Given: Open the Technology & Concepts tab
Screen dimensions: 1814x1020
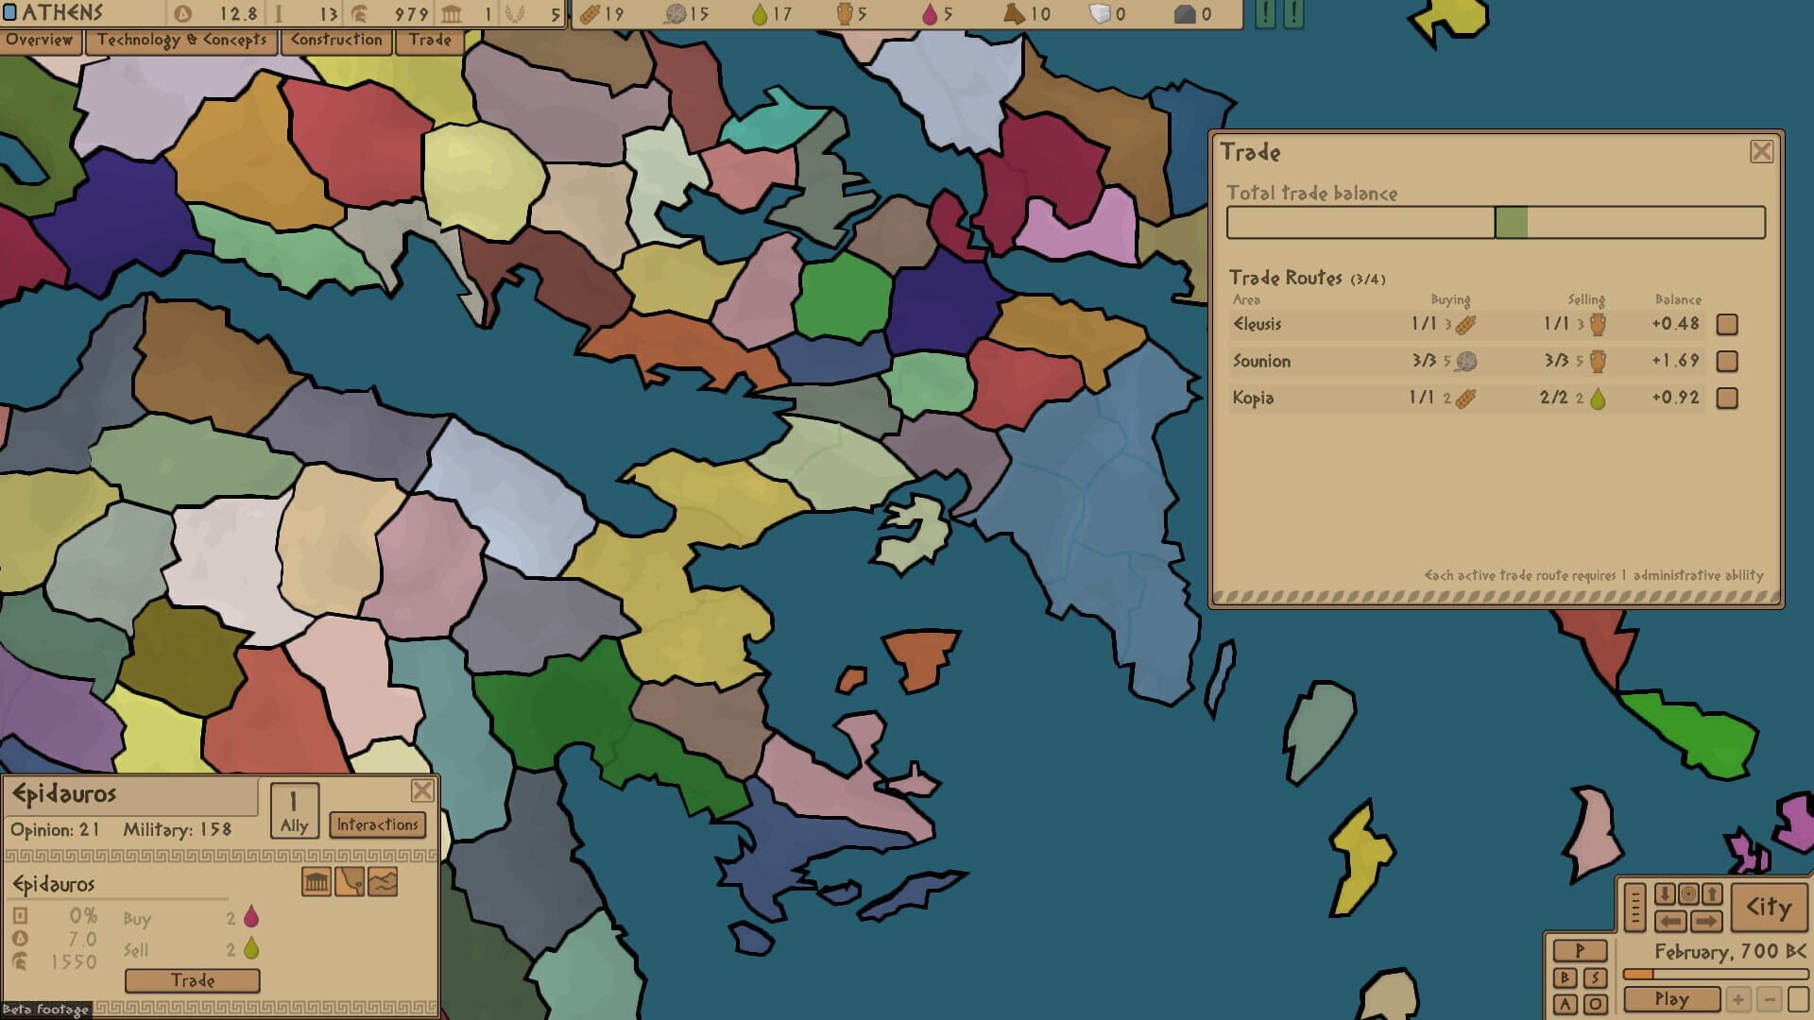Looking at the screenshot, I should tap(181, 41).
